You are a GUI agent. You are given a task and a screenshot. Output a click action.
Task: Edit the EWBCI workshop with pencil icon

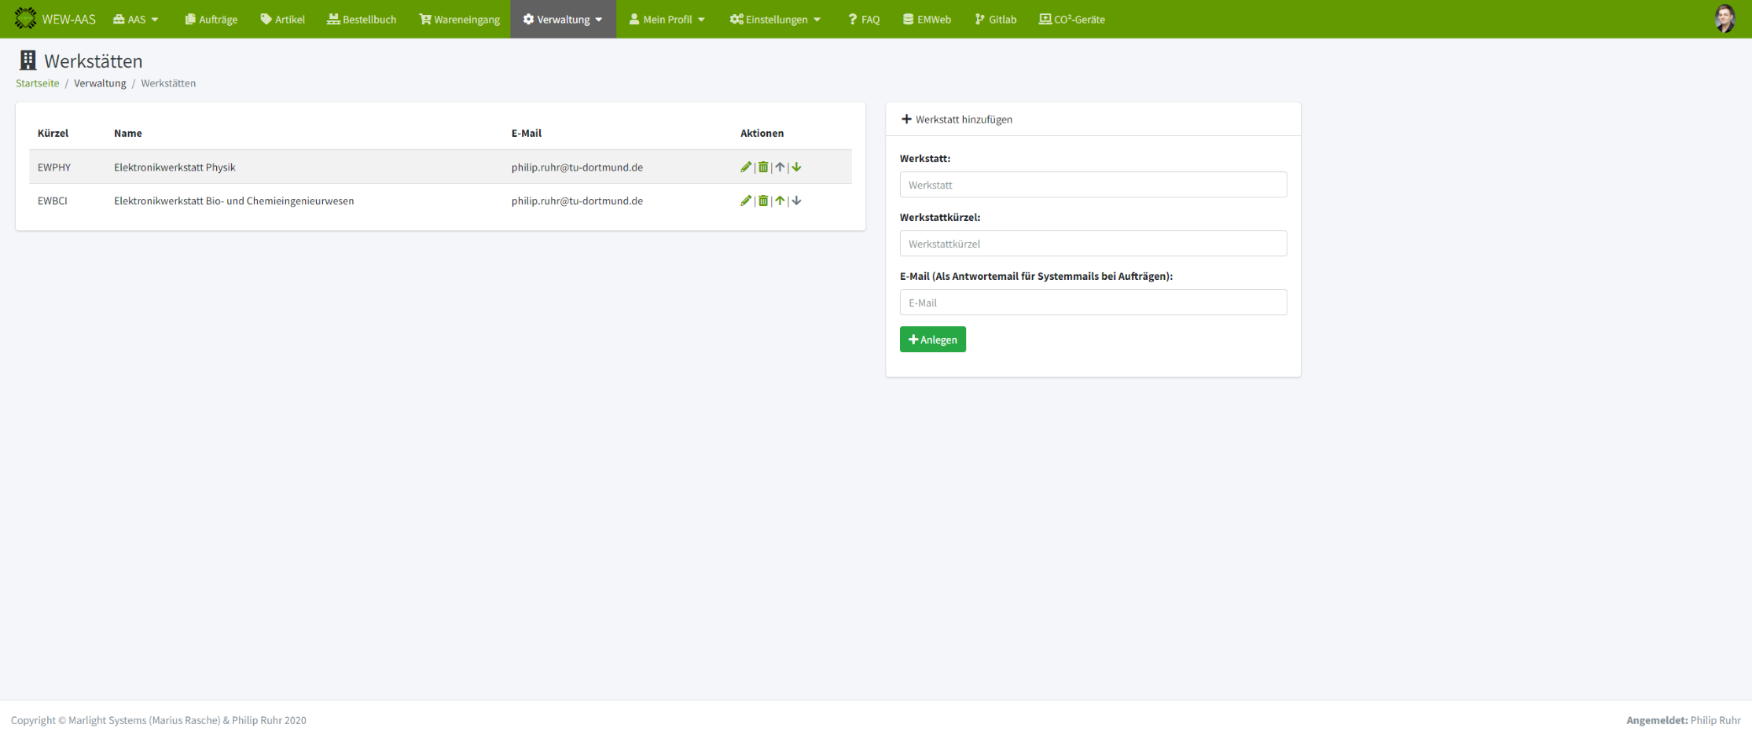tap(745, 200)
